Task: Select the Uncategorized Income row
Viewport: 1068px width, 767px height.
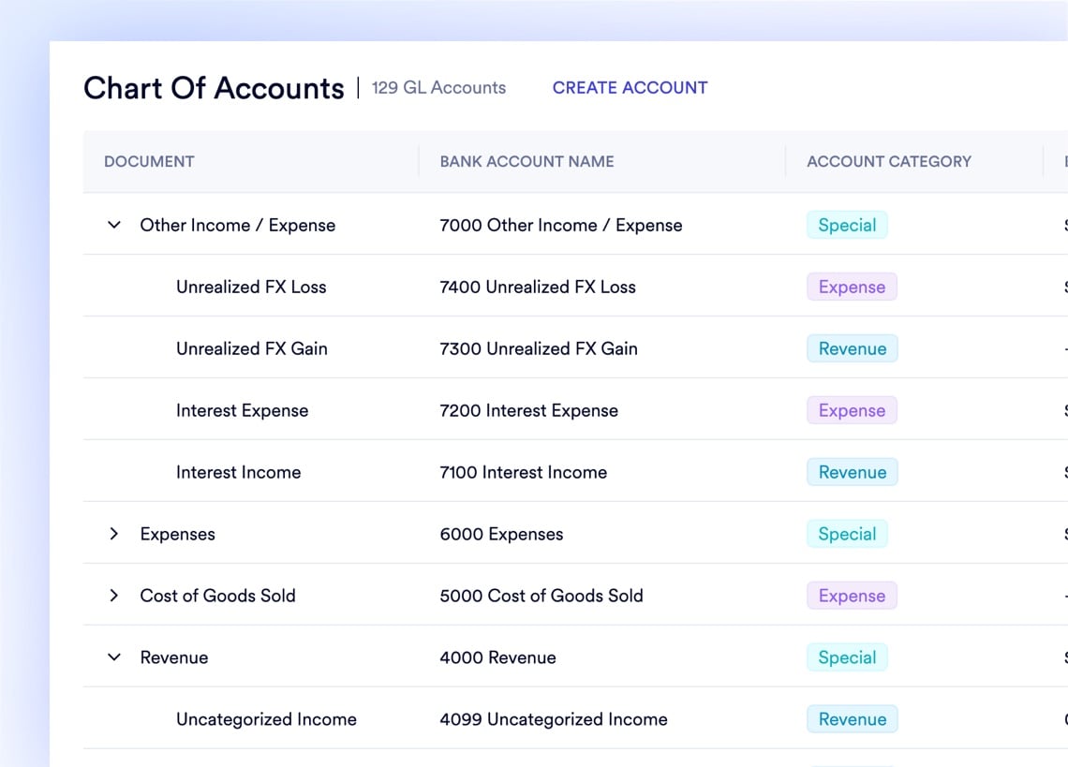Action: [266, 719]
